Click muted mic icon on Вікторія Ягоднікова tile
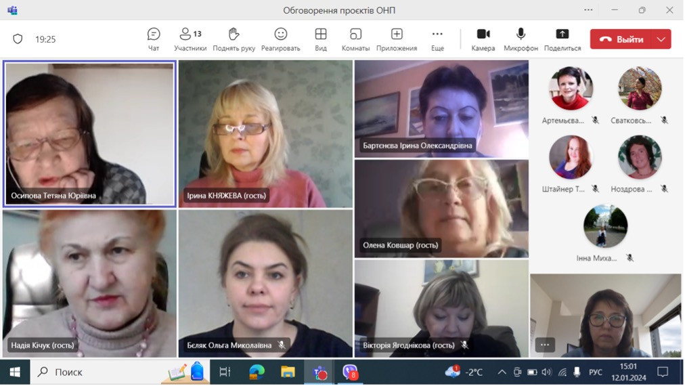Screen dimensions: 685x386 click(465, 345)
